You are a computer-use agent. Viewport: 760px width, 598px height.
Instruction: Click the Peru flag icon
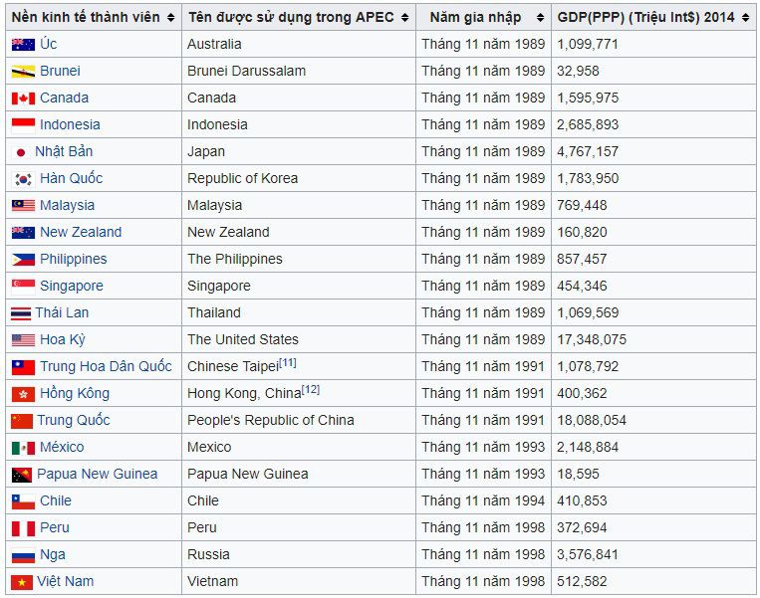pyautogui.click(x=23, y=528)
